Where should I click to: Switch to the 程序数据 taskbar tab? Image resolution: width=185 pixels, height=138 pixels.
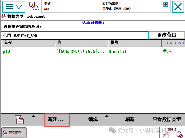pos(14,132)
